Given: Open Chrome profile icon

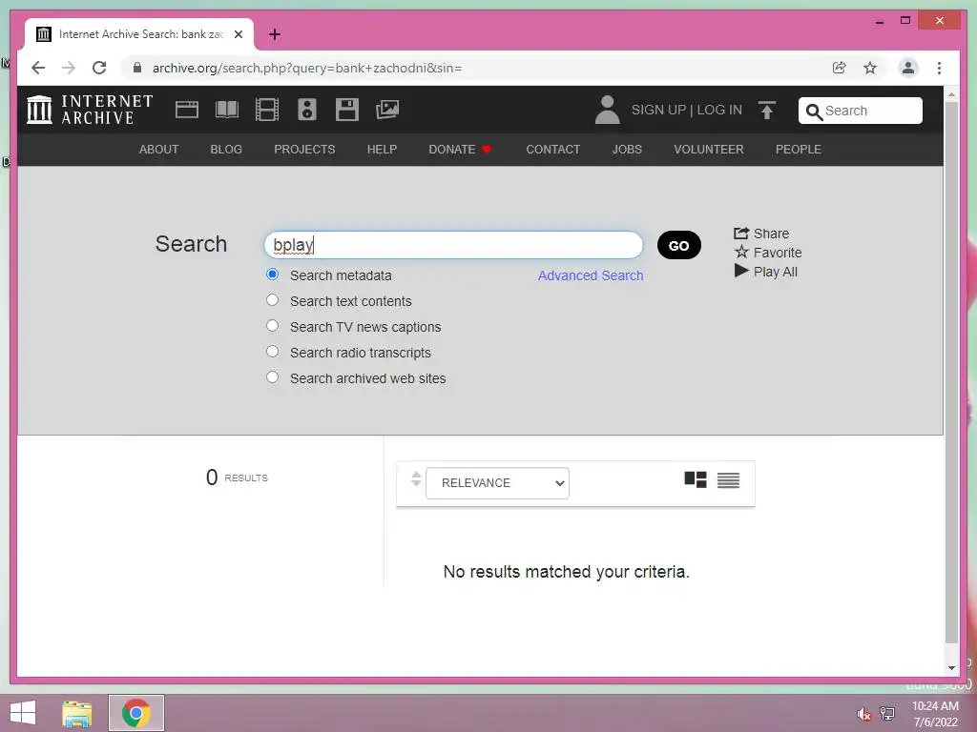Looking at the screenshot, I should [x=908, y=68].
